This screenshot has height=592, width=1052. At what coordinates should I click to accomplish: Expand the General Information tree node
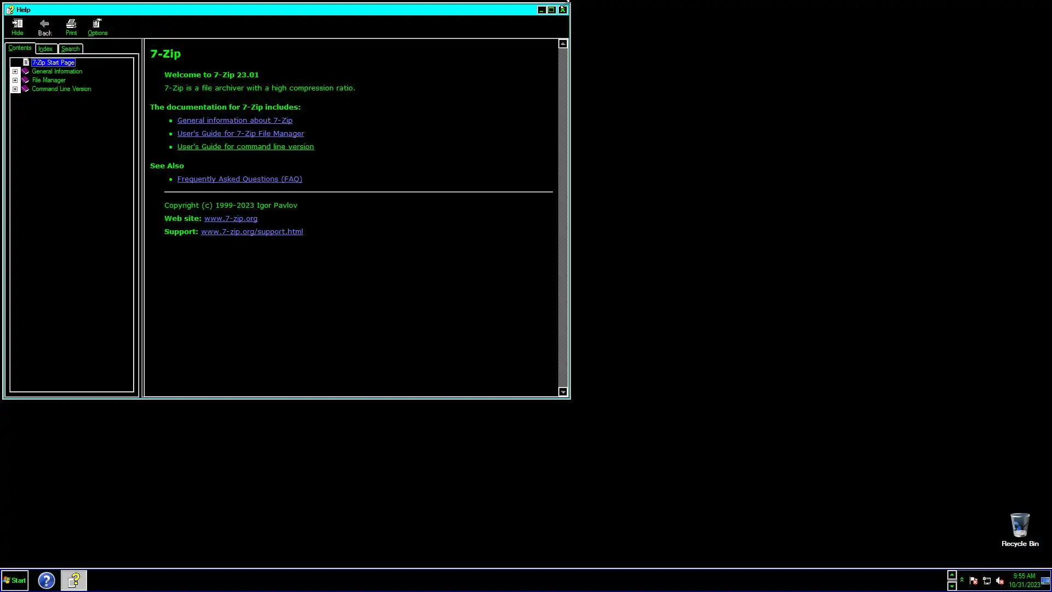(15, 71)
